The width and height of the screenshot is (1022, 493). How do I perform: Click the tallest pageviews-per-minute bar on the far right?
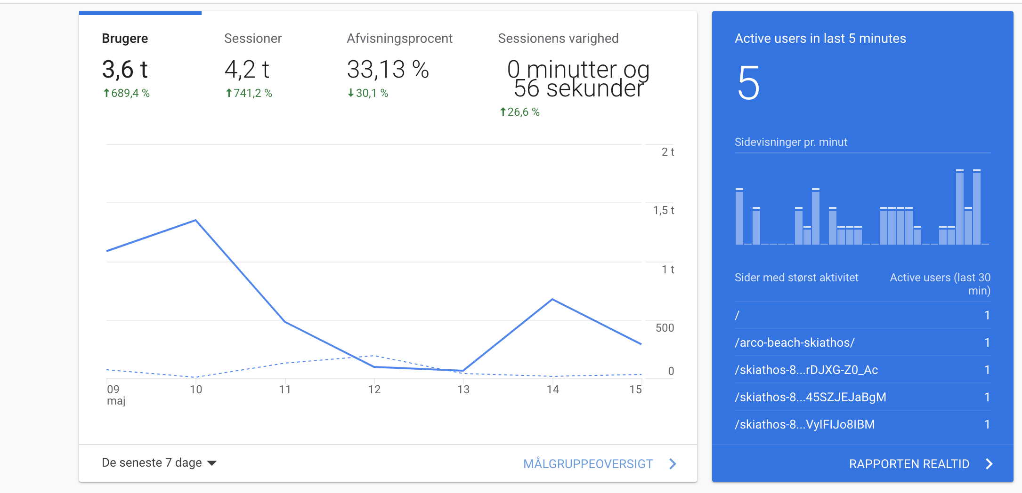977,207
